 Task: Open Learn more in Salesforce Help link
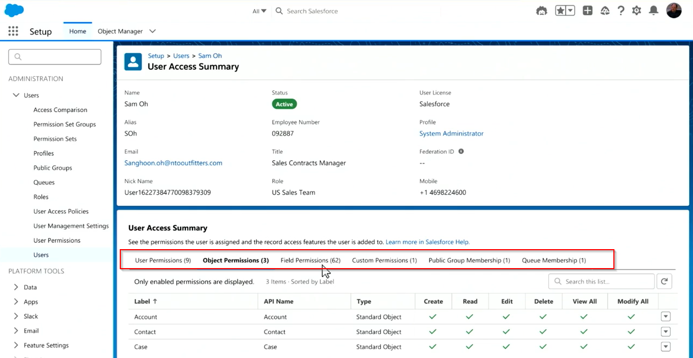click(x=428, y=242)
